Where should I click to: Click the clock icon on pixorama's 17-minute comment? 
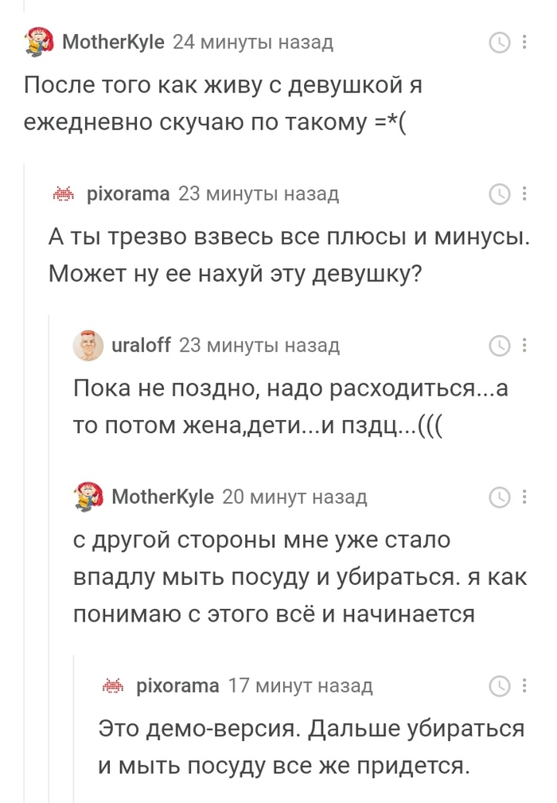coord(499,685)
